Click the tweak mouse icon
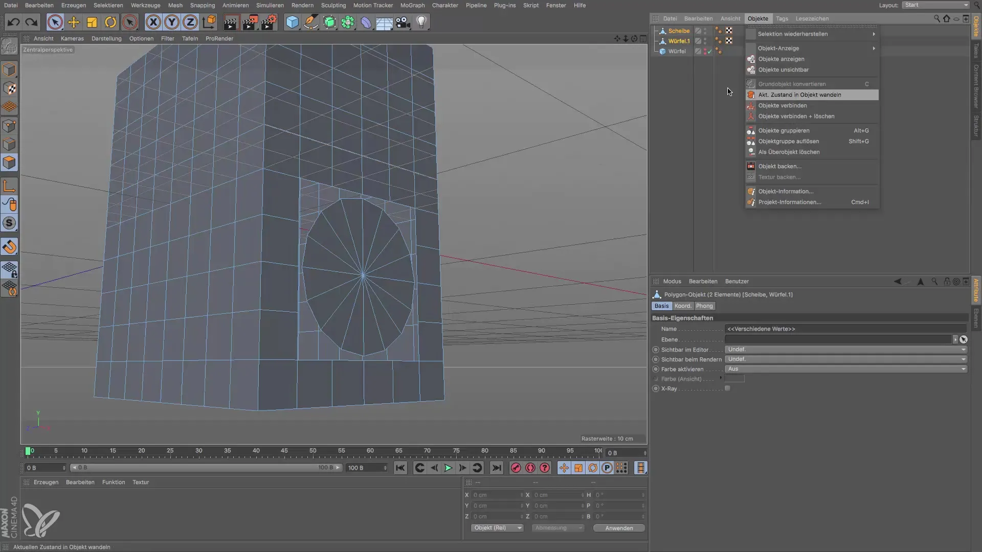Image resolution: width=982 pixels, height=552 pixels. pos(9,204)
